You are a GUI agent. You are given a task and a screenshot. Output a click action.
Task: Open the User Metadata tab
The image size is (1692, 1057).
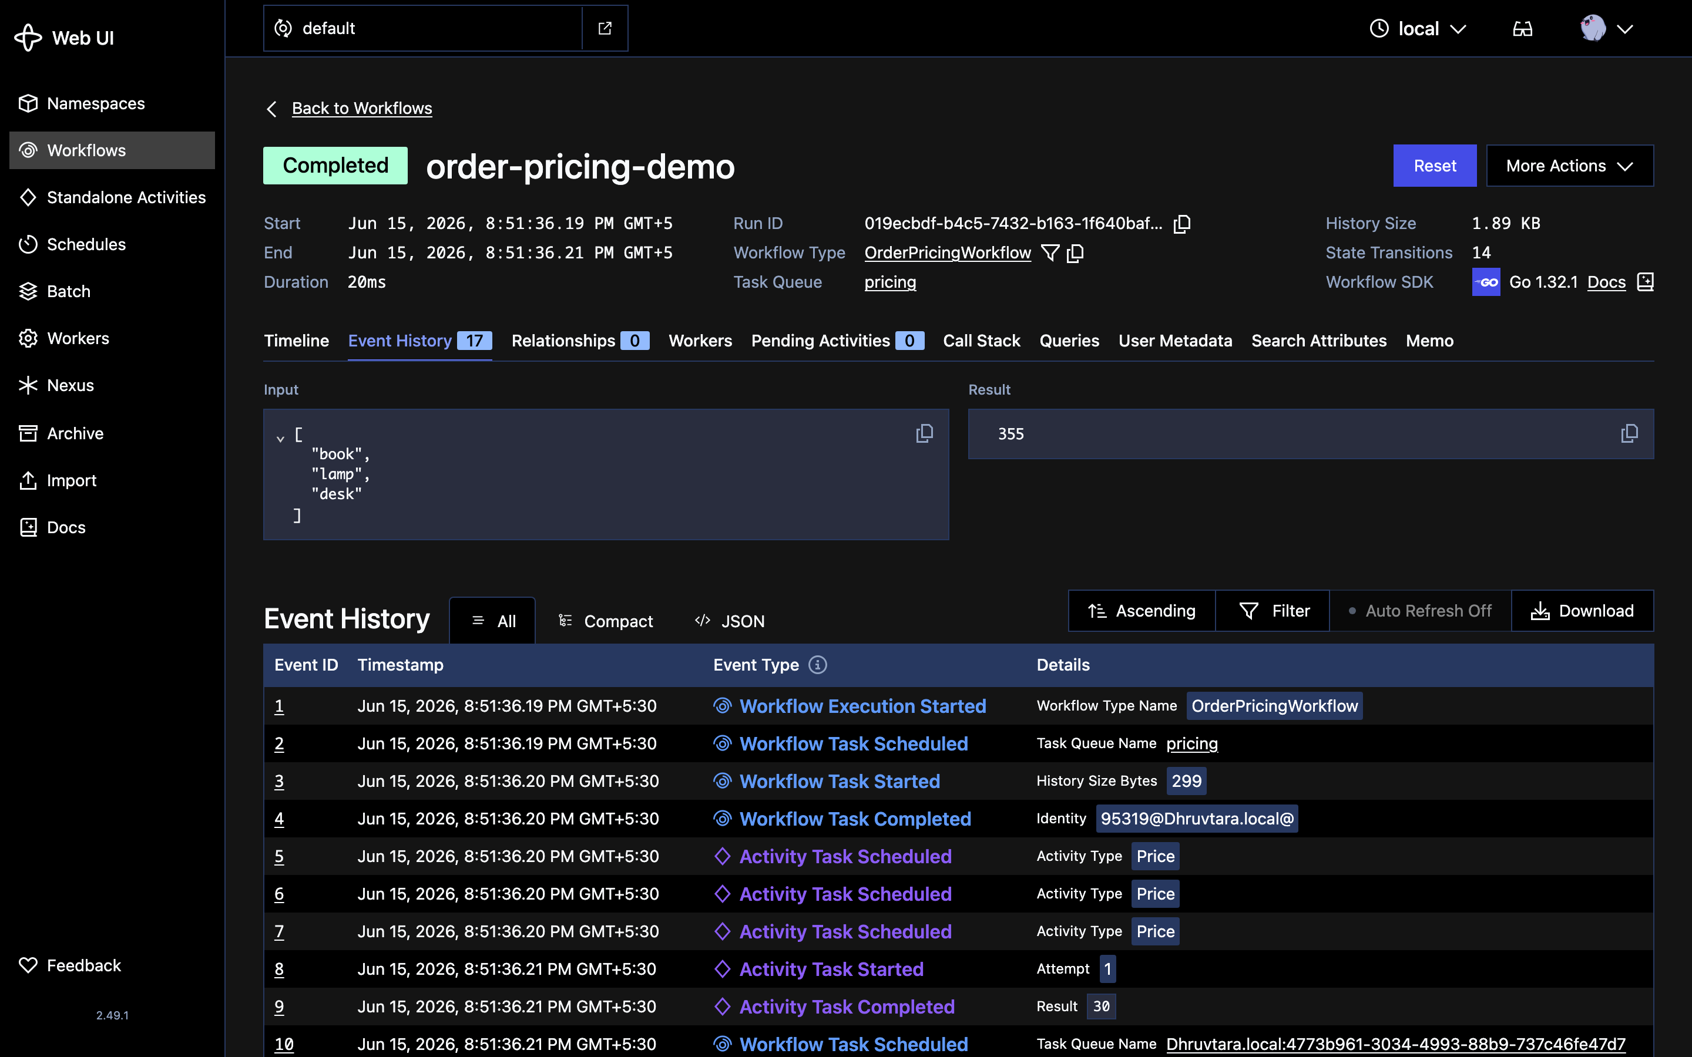(1176, 341)
